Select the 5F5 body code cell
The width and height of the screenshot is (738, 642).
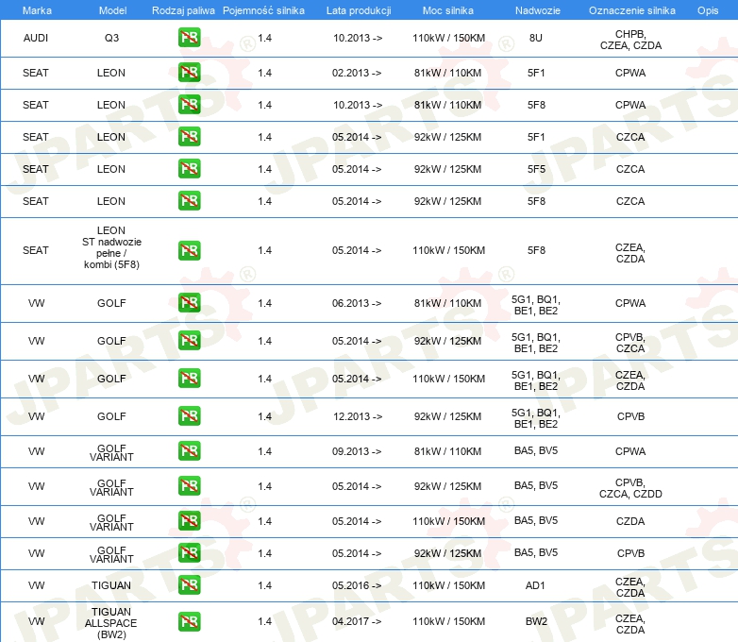536,169
